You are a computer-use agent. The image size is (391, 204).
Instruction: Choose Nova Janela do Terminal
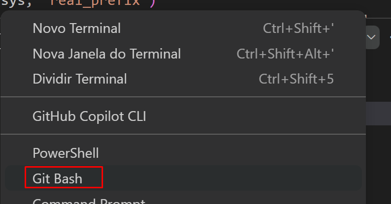107,53
